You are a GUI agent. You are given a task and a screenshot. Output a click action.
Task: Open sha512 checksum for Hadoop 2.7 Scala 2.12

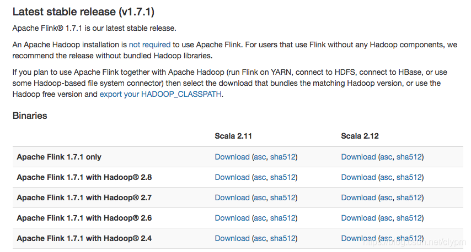(x=409, y=198)
